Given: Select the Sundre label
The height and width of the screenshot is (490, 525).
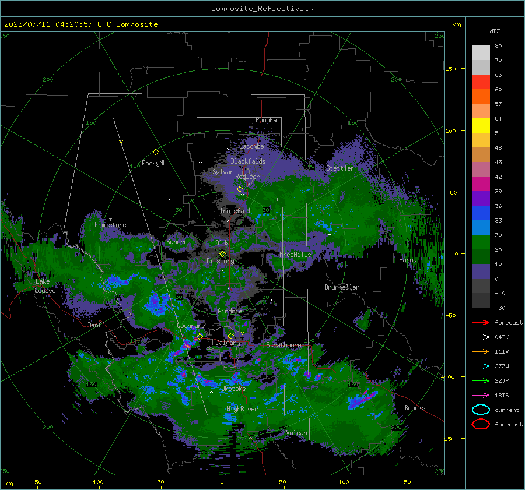Looking at the screenshot, I should pos(177,241).
